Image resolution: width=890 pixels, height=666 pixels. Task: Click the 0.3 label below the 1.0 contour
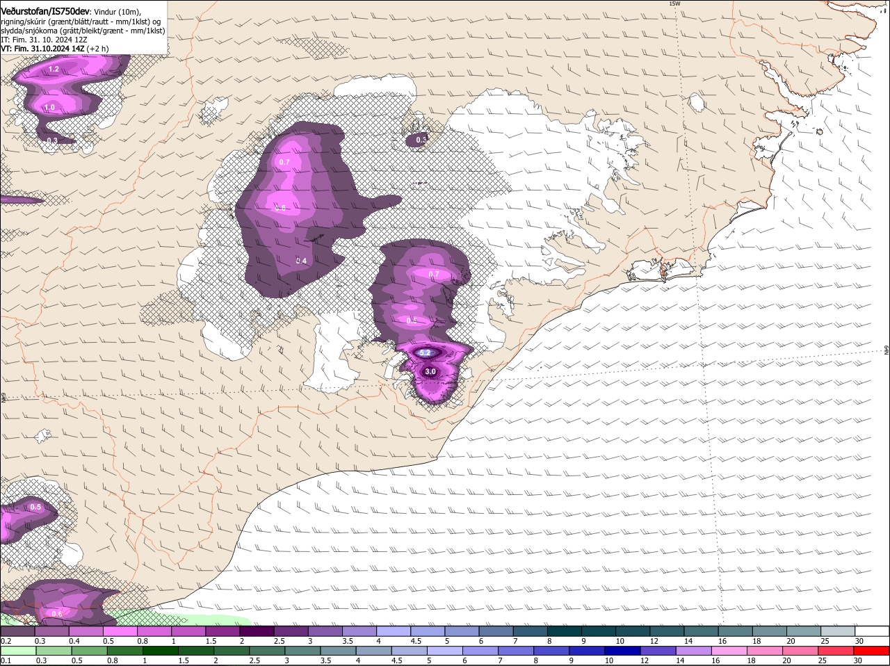point(52,140)
